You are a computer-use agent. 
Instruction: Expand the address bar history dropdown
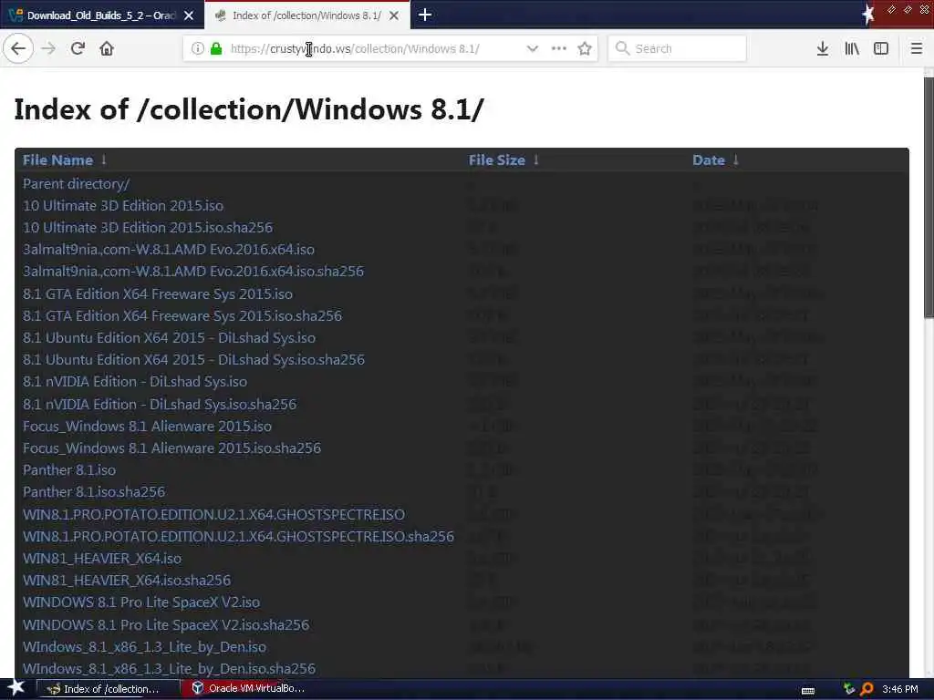tap(533, 48)
